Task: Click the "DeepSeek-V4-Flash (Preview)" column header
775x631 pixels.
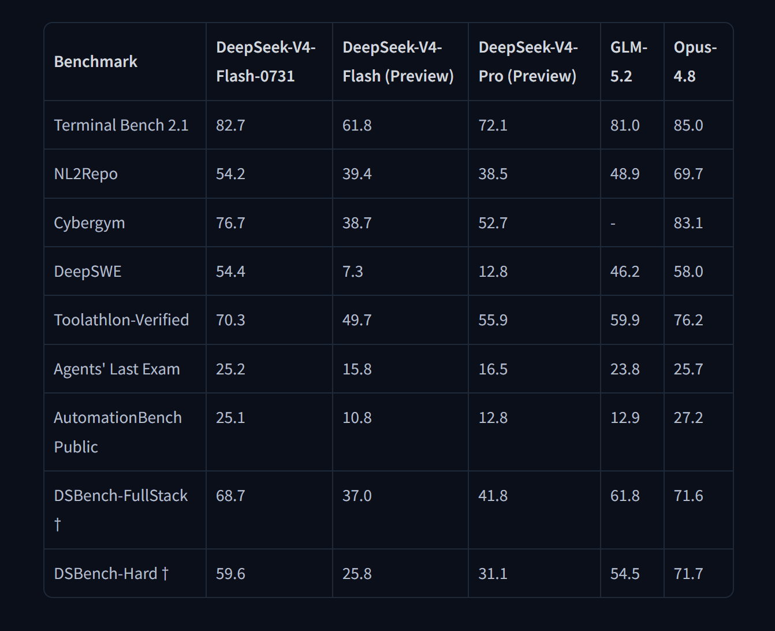Action: click(398, 62)
